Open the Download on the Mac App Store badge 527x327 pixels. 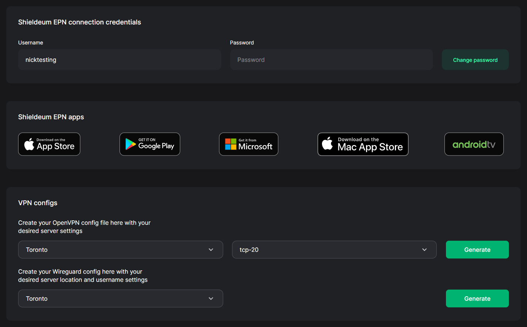coord(363,144)
